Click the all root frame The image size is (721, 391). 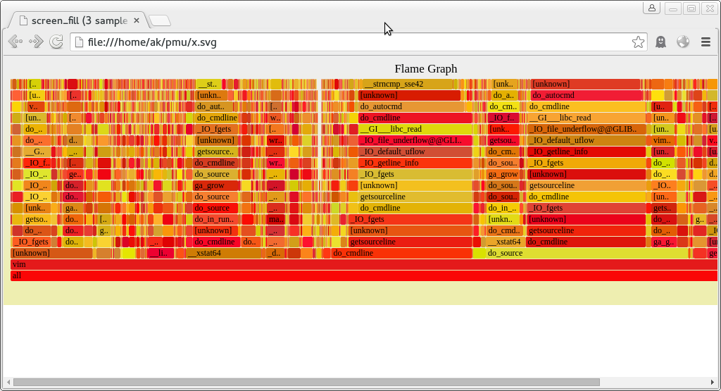pyautogui.click(x=352, y=275)
